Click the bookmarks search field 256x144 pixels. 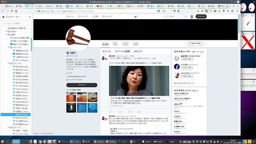coord(16,23)
